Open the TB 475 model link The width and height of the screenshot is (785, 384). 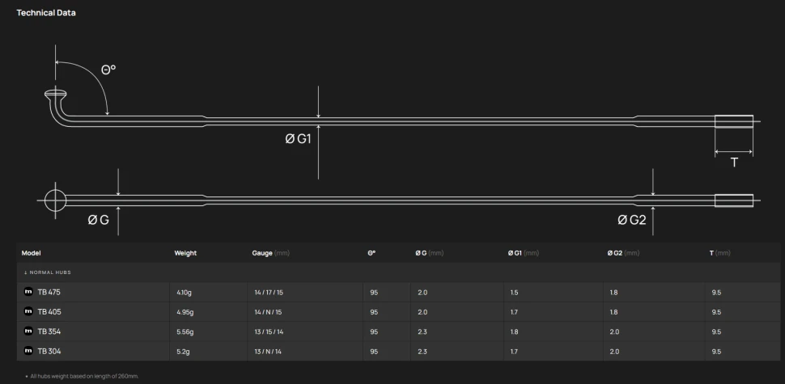(x=49, y=292)
